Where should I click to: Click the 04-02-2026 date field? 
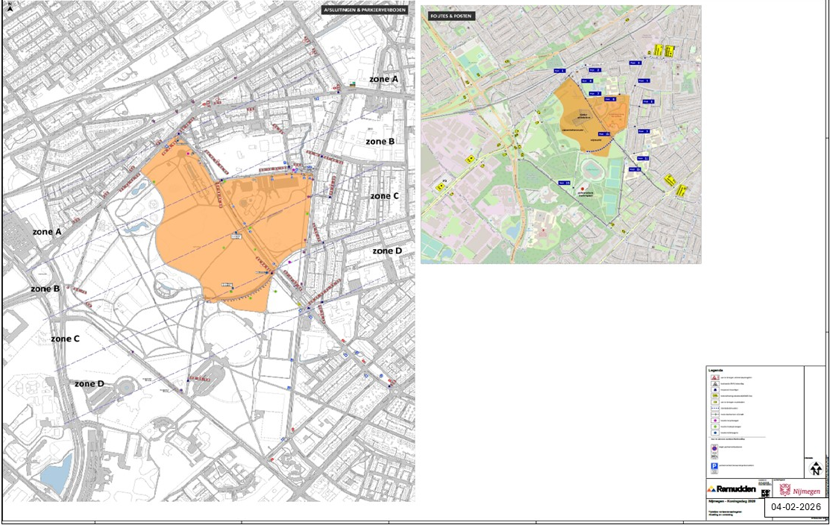pyautogui.click(x=795, y=507)
